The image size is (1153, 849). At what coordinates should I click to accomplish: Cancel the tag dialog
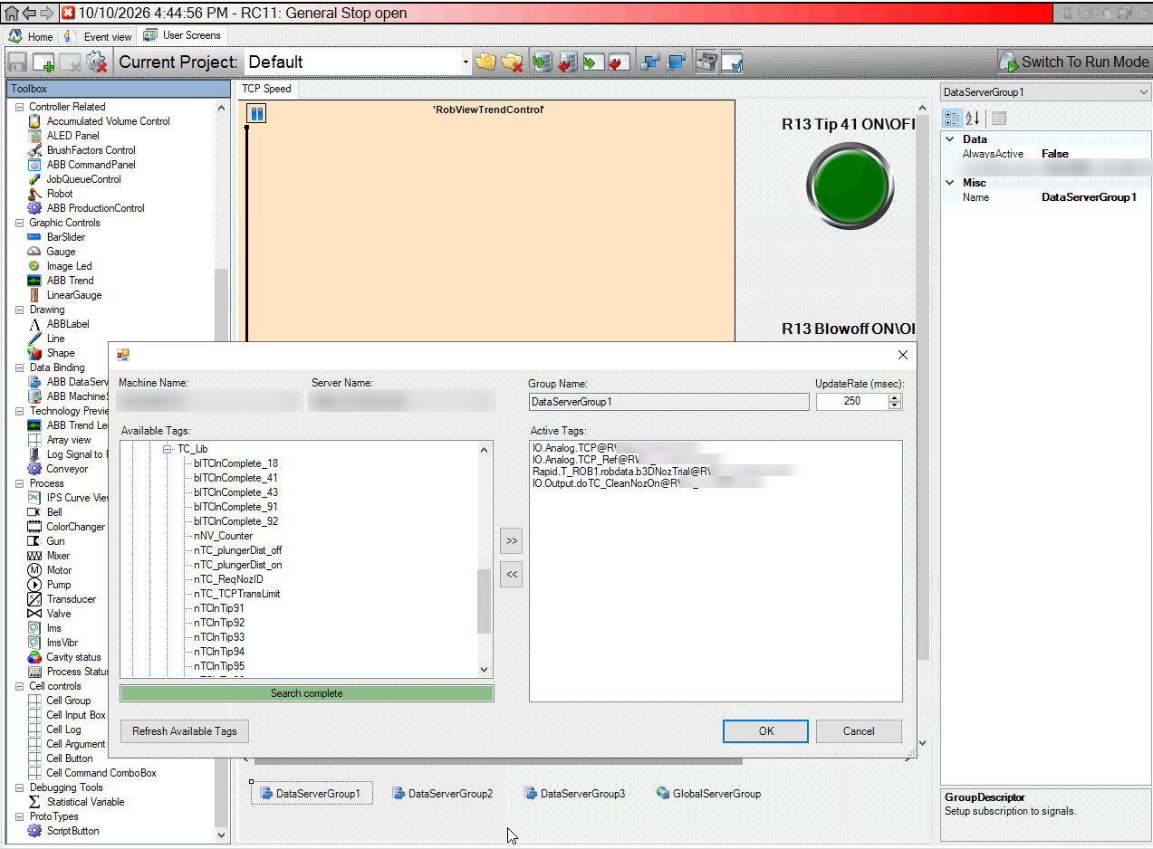(x=859, y=731)
